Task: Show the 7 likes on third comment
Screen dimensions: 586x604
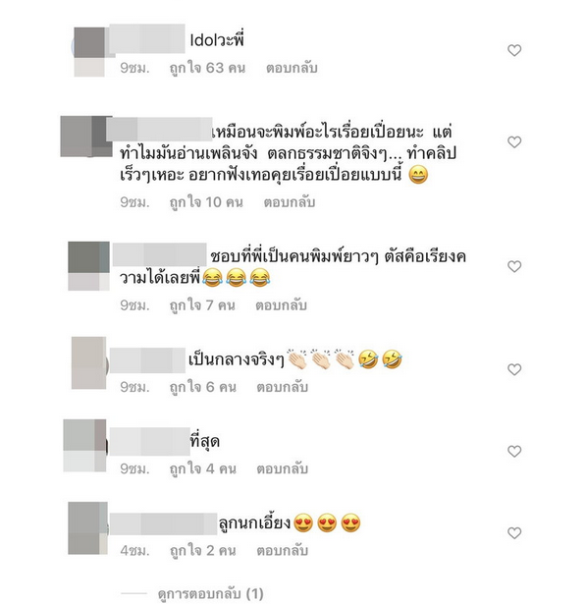Action: (x=202, y=305)
